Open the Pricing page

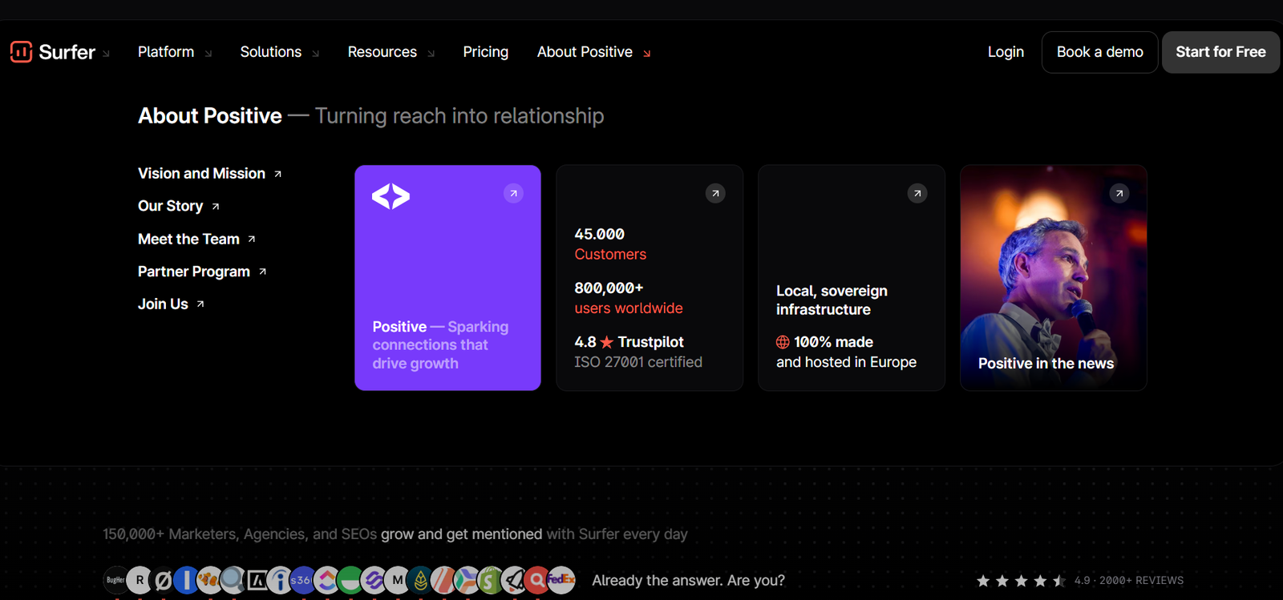(486, 52)
